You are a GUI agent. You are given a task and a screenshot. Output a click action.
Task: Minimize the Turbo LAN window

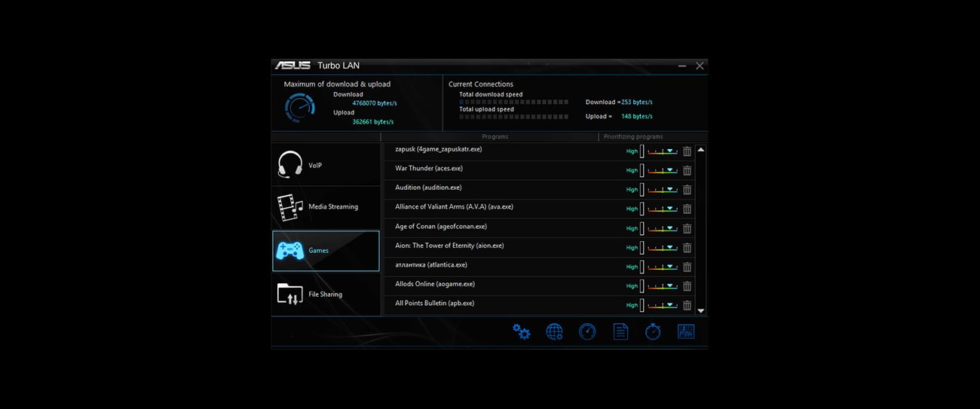tap(682, 66)
